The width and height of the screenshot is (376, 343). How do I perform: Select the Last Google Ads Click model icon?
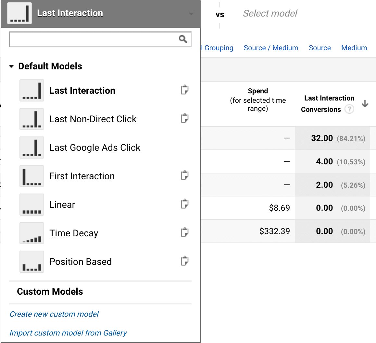tap(31, 147)
